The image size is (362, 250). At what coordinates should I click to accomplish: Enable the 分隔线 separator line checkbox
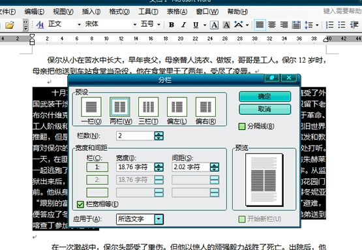click(242, 127)
